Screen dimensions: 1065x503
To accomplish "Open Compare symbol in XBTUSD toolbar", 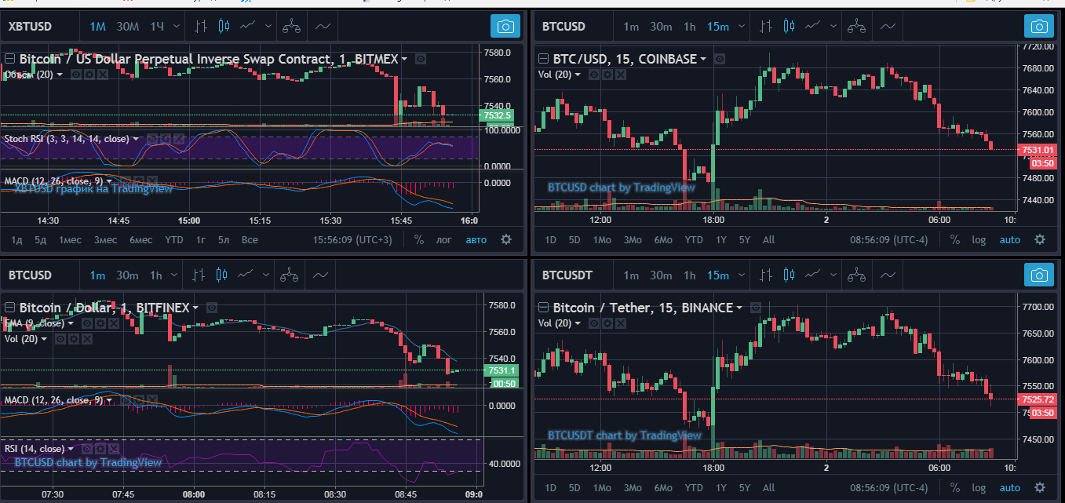I will tap(292, 26).
